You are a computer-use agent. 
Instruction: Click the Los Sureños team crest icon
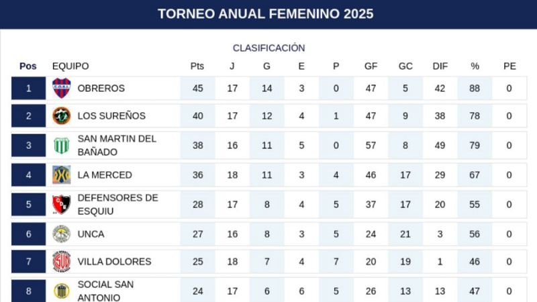click(62, 116)
